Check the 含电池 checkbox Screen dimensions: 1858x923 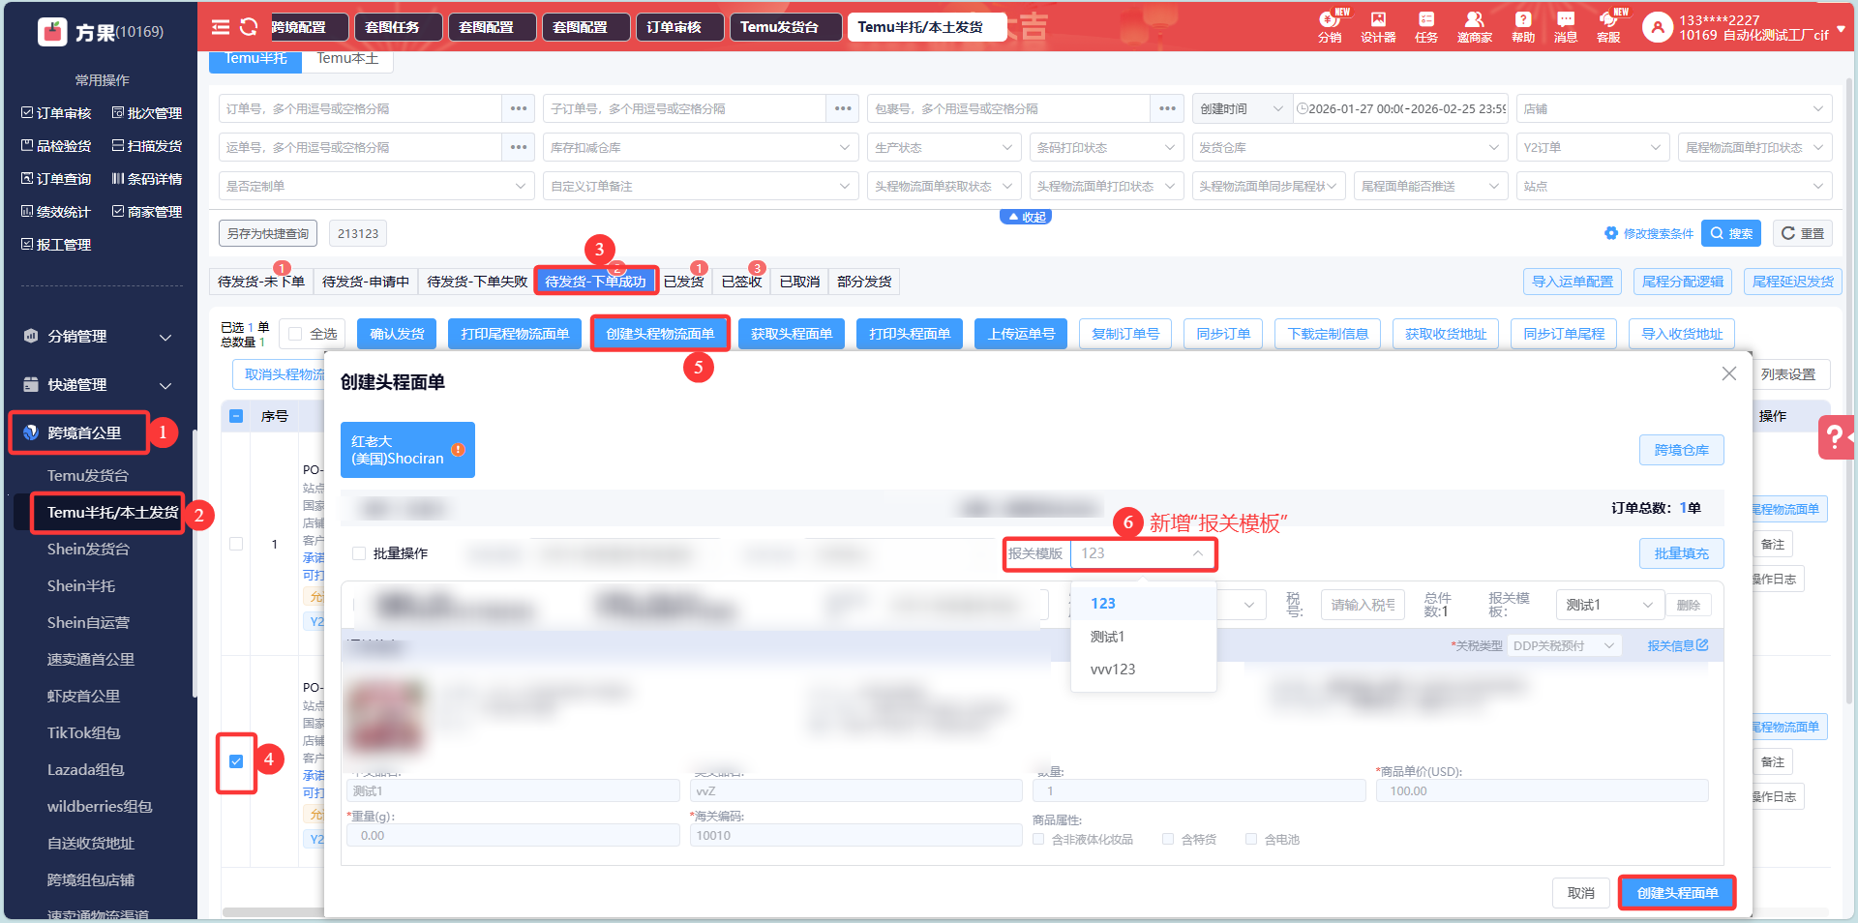pyautogui.click(x=1251, y=839)
